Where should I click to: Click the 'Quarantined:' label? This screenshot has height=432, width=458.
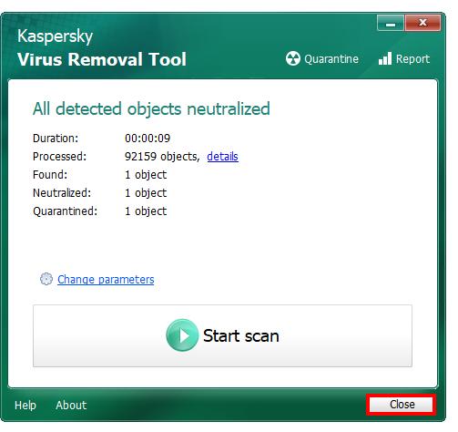tap(66, 211)
